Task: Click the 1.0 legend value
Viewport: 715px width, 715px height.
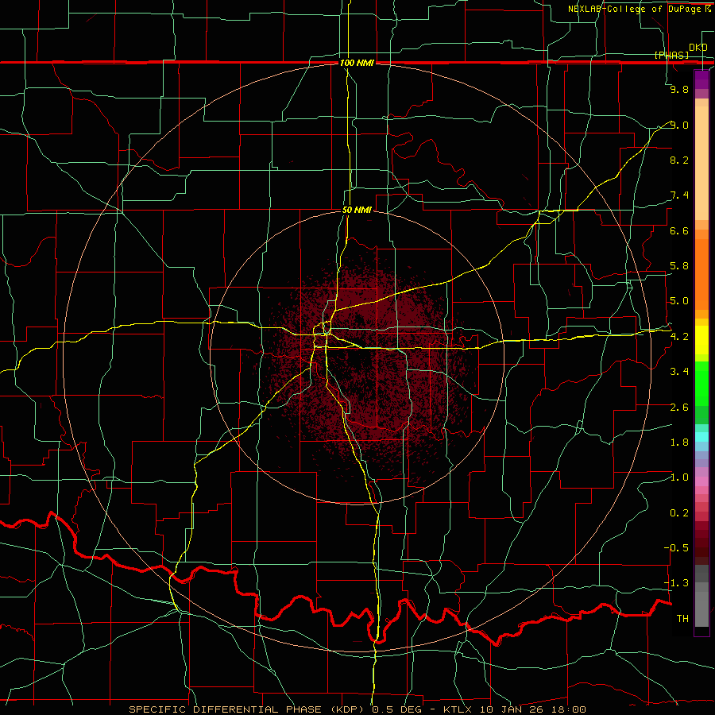Action: click(x=679, y=477)
